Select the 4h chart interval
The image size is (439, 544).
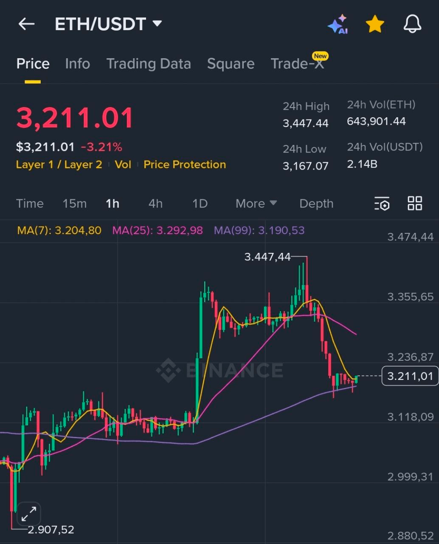(x=155, y=204)
